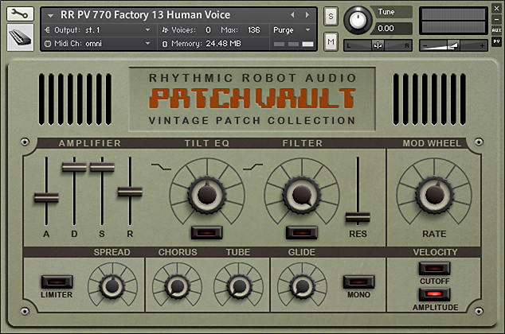The image size is (505, 334).
Task: Toggle the PV performance view button
Action: tap(496, 41)
